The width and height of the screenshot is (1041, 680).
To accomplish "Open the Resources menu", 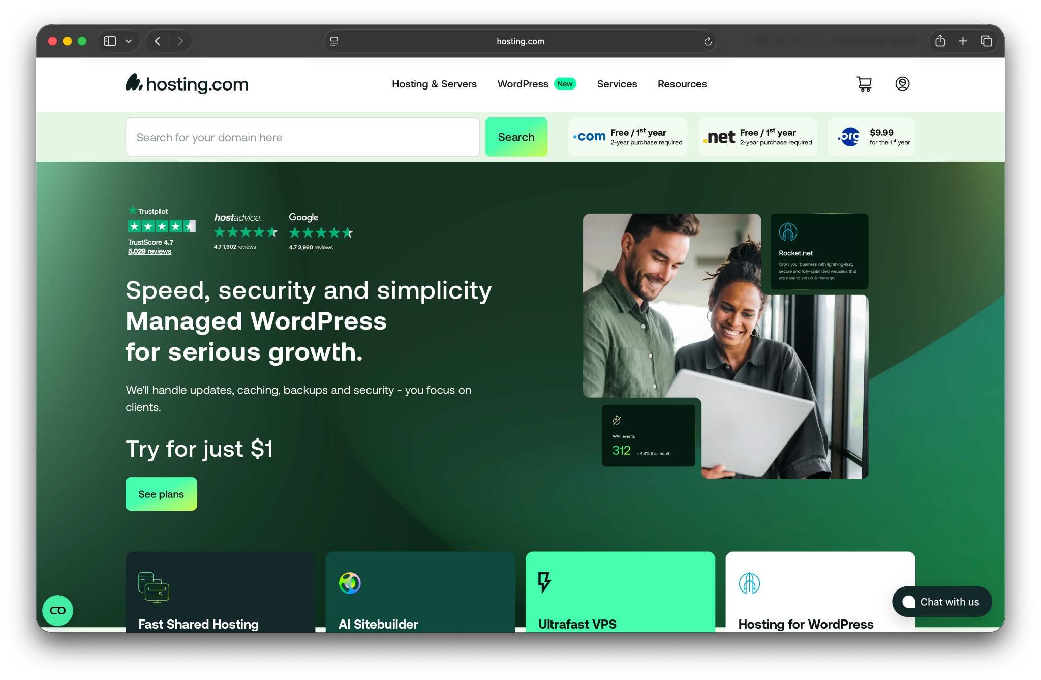I will click(682, 84).
